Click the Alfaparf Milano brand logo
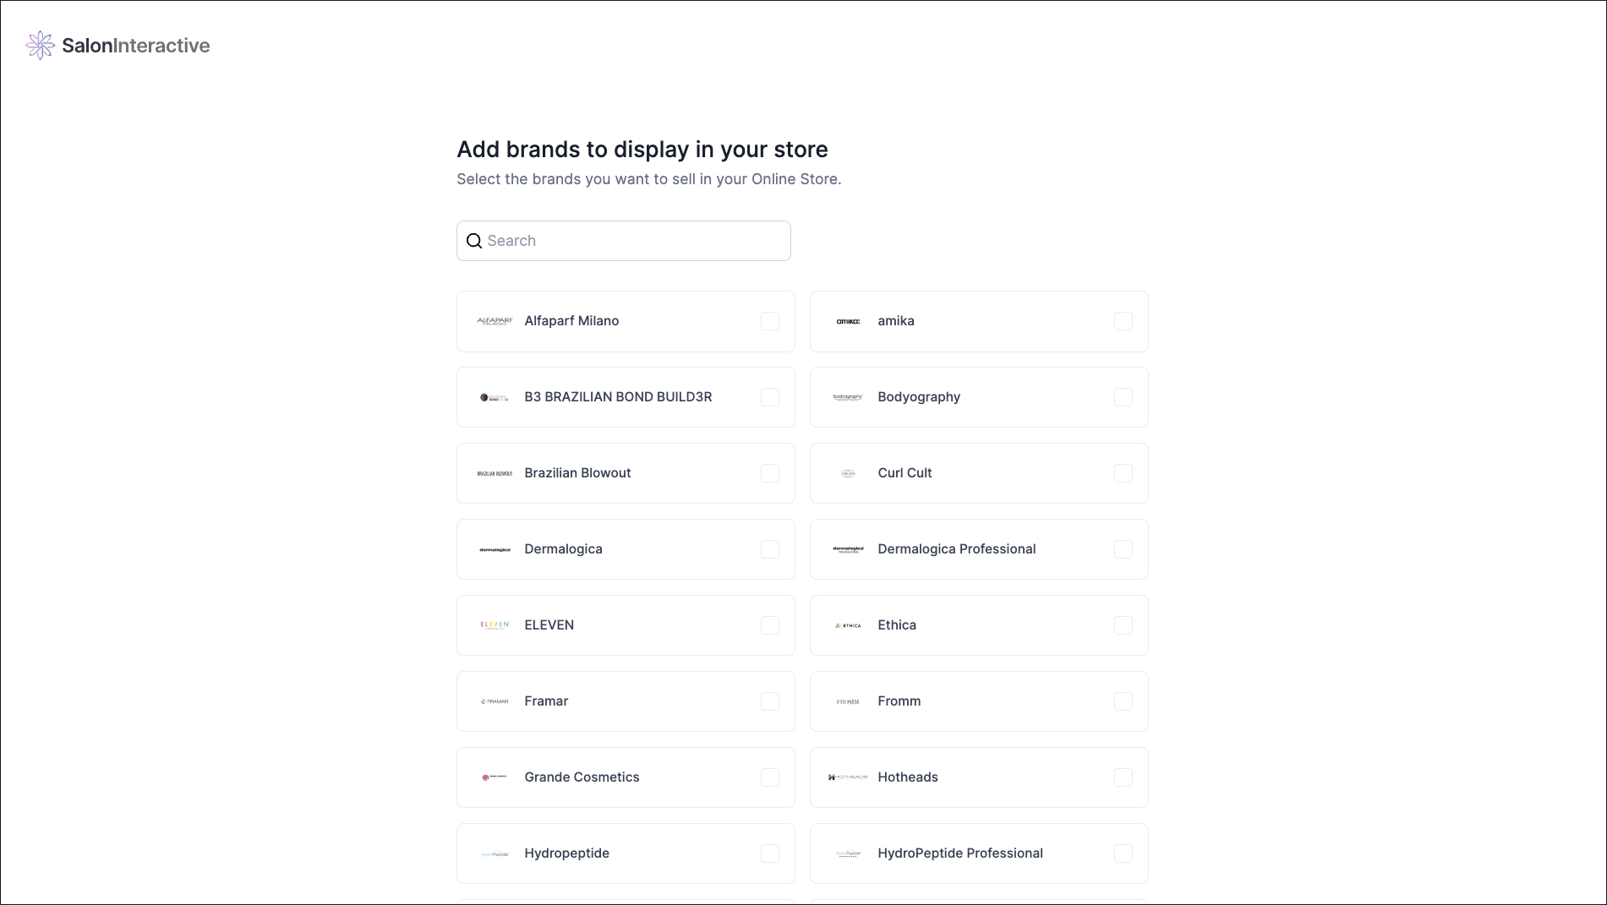Screen dimensions: 1607x905 [494, 321]
